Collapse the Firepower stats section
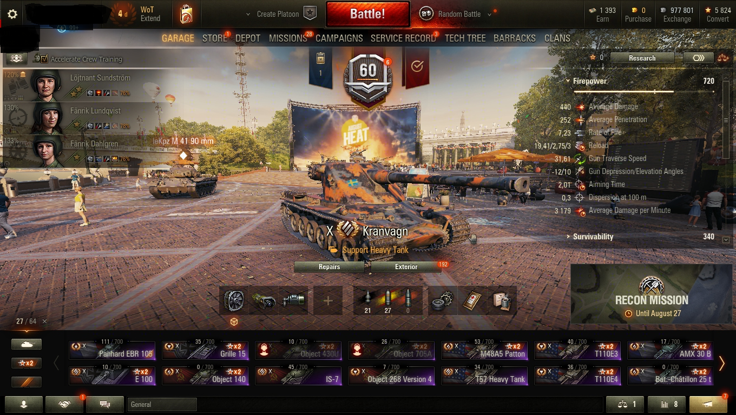 tap(589, 81)
